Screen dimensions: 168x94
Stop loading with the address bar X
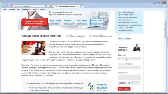point(52,6)
